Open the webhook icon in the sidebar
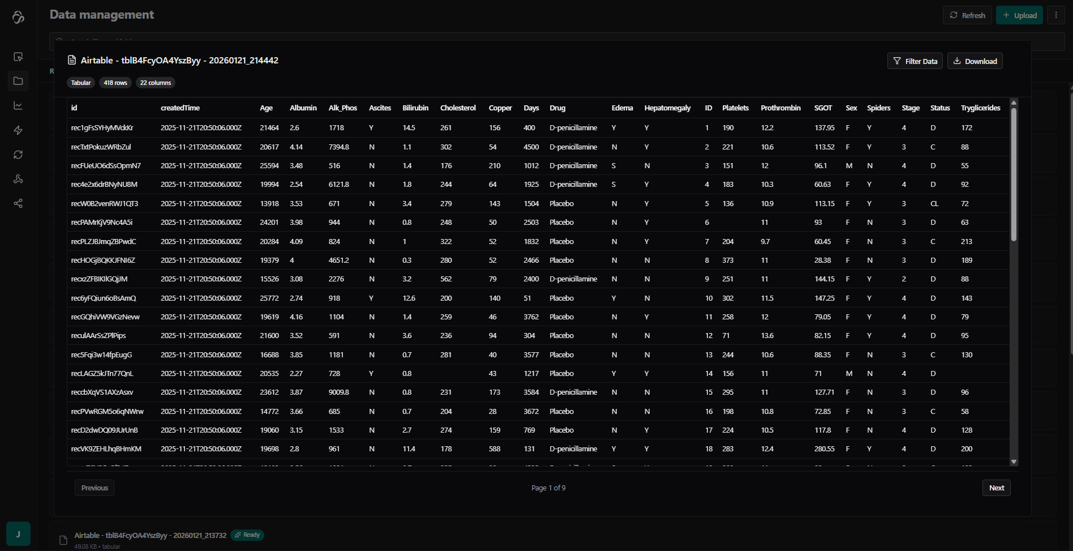 click(x=18, y=179)
